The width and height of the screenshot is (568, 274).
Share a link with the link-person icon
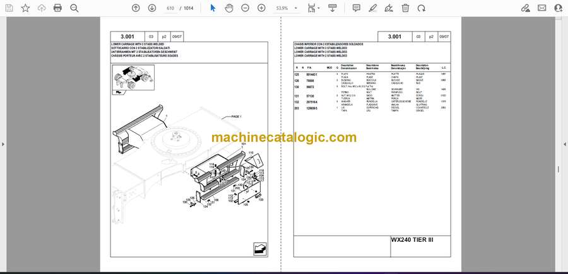tap(526, 8)
